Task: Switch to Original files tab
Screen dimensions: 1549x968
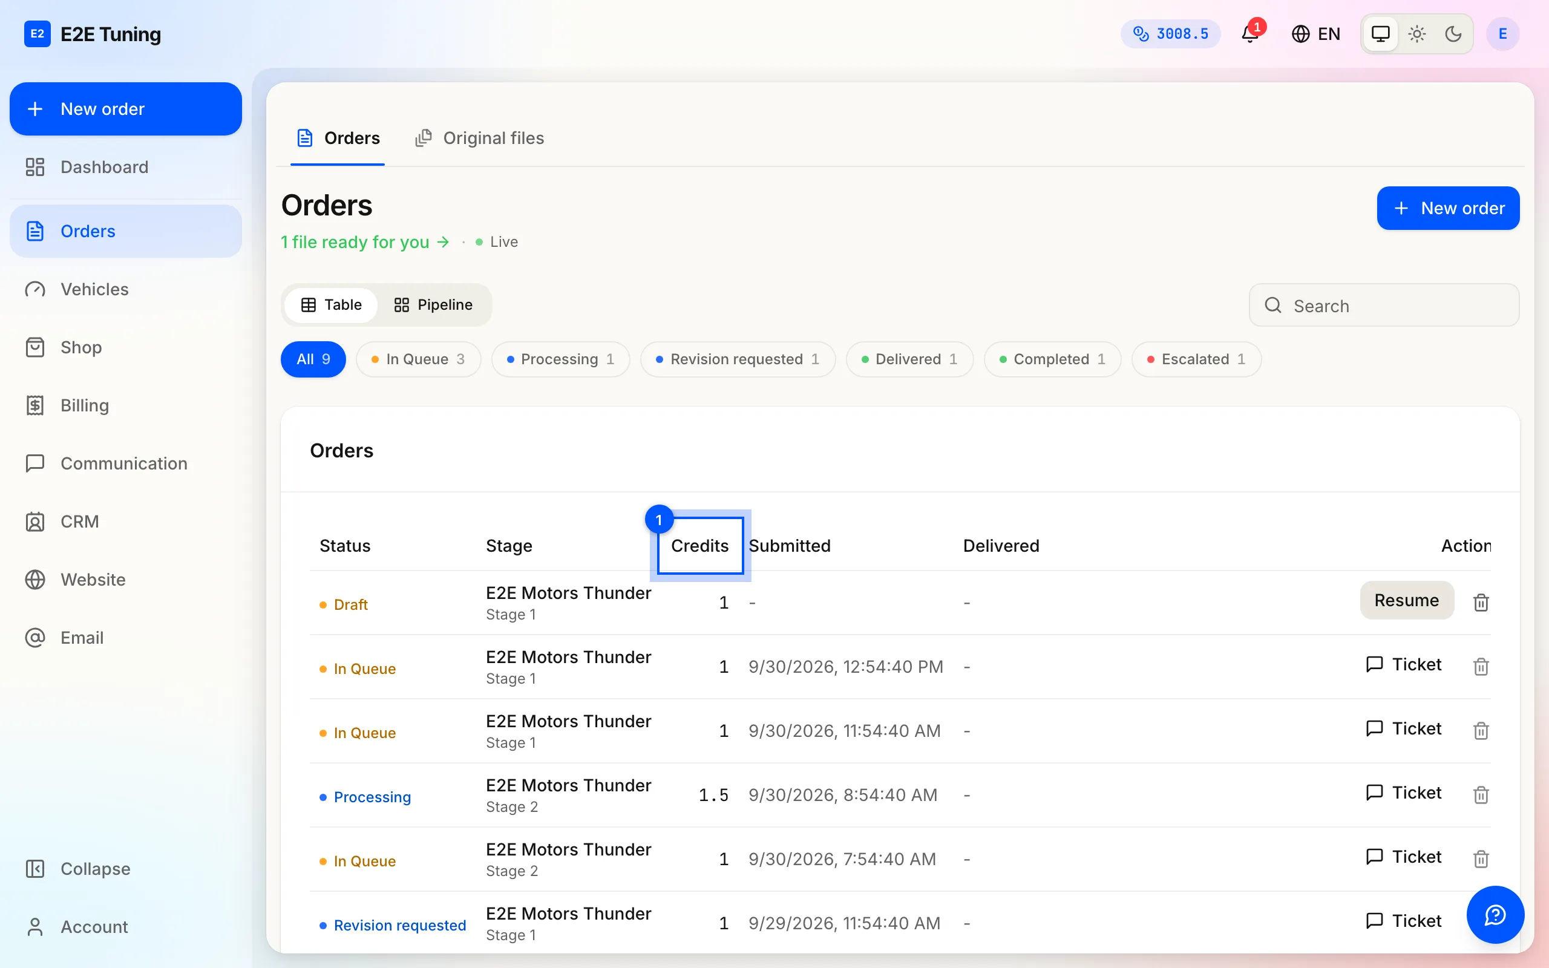Action: point(479,139)
